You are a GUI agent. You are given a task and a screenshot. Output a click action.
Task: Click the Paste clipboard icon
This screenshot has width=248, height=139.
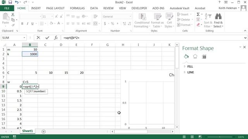pos(6,17)
